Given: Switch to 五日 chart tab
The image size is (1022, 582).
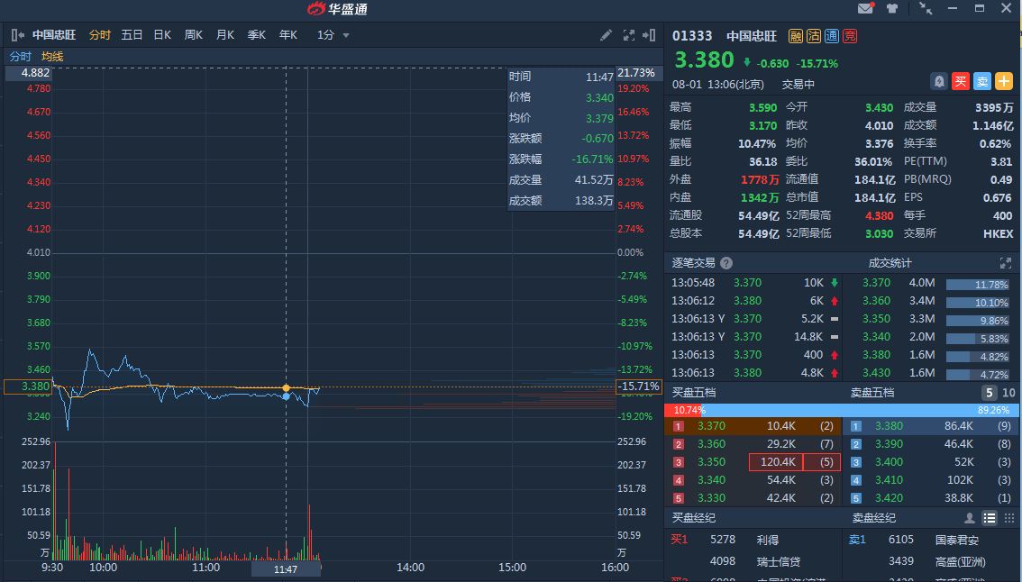Looking at the screenshot, I should [132, 35].
